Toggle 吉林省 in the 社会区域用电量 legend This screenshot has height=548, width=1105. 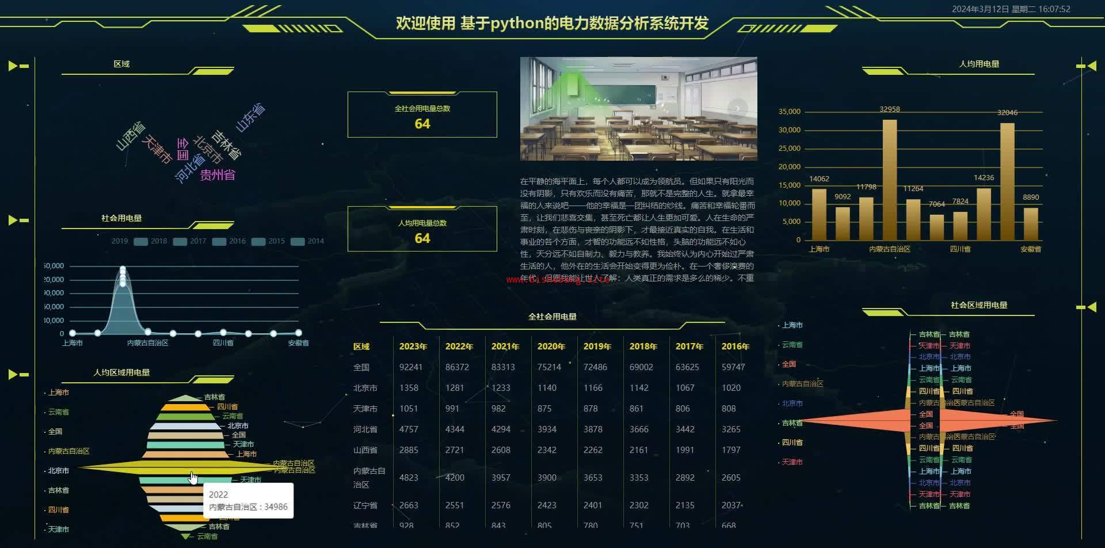pyautogui.click(x=791, y=423)
